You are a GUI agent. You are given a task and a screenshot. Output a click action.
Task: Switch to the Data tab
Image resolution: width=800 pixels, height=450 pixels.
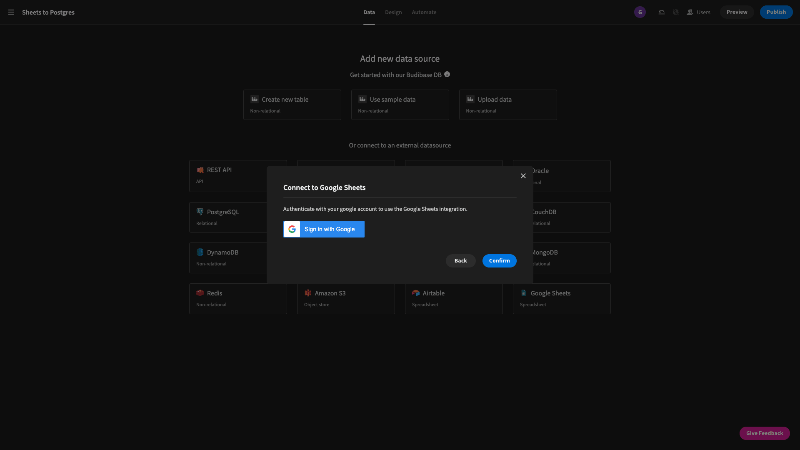point(369,12)
